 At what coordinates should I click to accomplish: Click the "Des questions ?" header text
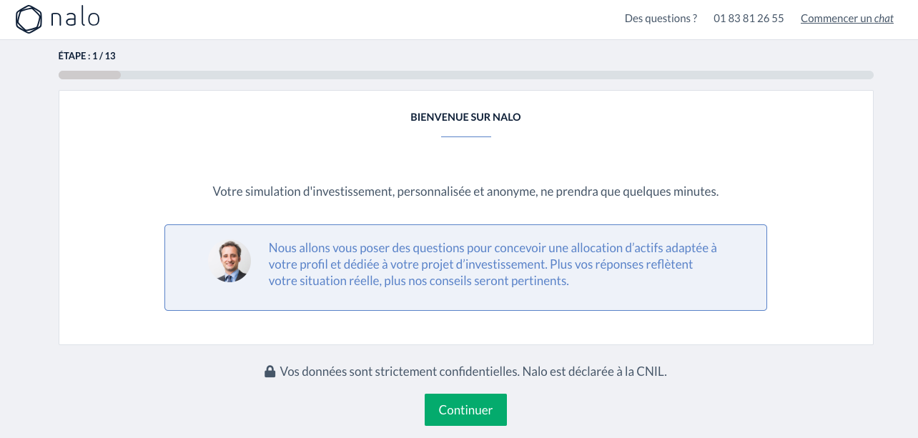661,19
